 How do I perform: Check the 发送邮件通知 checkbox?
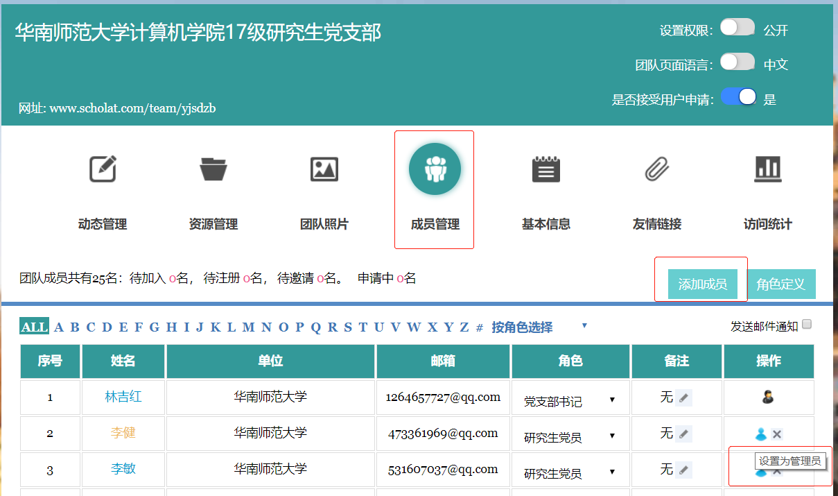807,324
